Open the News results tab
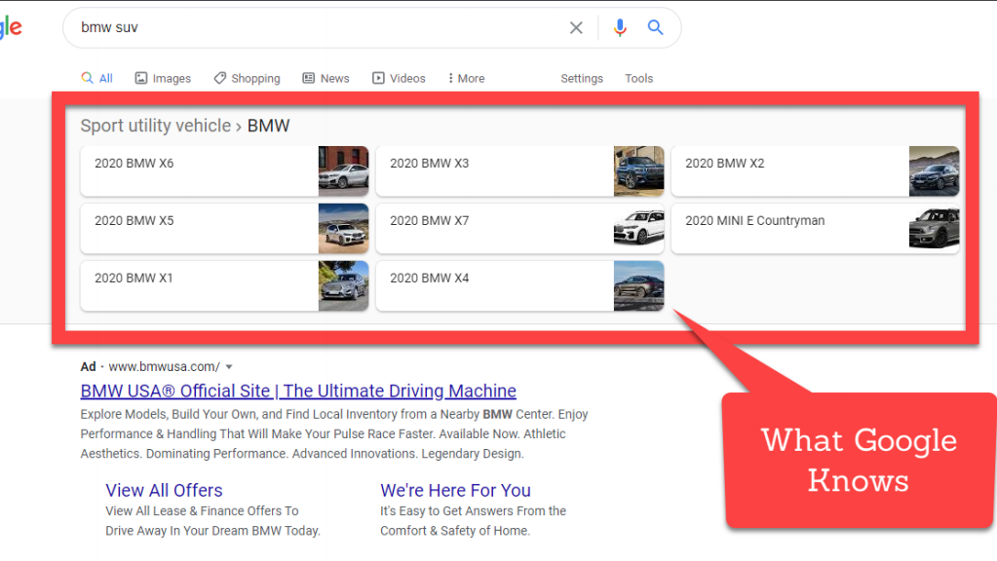The width and height of the screenshot is (997, 561). coord(326,78)
